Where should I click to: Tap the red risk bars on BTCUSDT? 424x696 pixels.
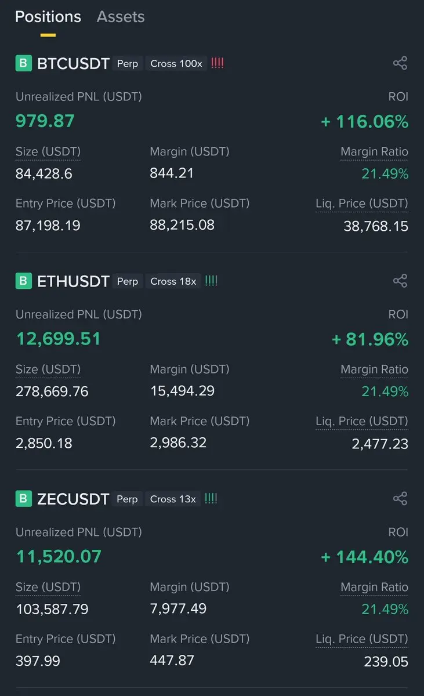218,63
